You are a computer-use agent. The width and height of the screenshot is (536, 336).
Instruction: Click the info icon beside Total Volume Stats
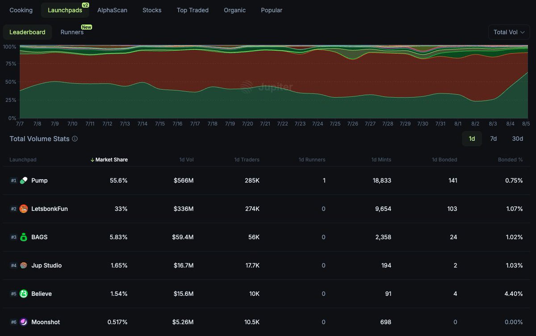click(x=75, y=139)
